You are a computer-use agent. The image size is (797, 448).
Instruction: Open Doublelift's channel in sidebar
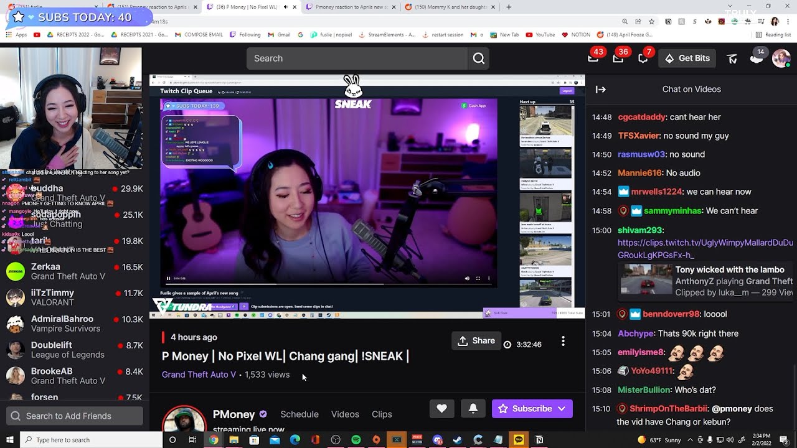point(75,350)
